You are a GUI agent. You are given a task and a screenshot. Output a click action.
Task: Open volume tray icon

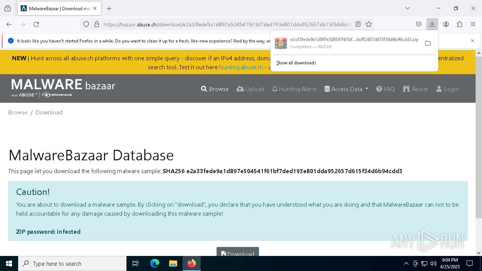coord(433,263)
